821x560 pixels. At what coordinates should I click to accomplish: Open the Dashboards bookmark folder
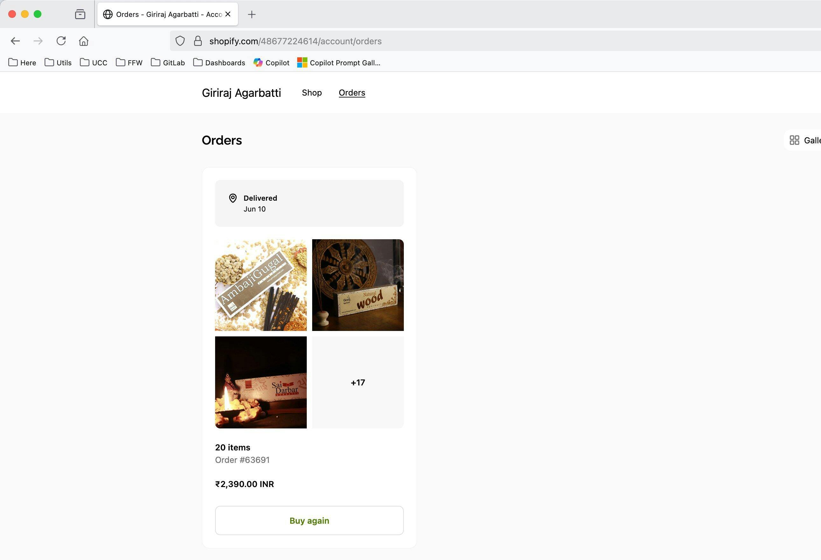219,62
